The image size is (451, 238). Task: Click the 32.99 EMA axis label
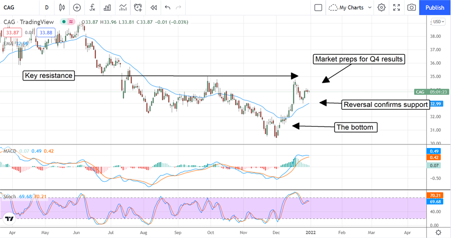pos(436,103)
